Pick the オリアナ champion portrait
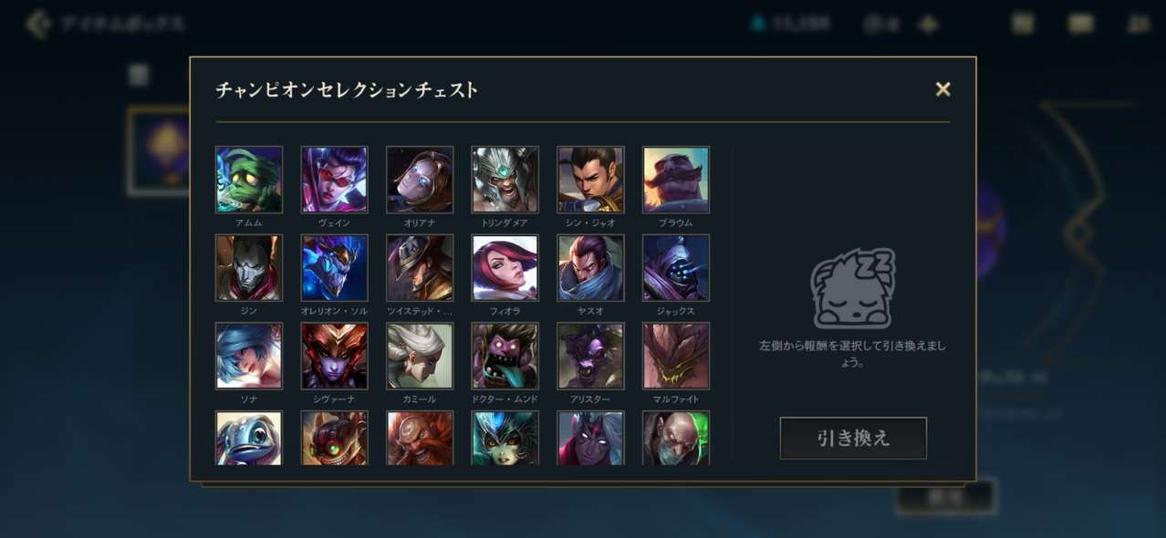The image size is (1166, 538). 420,180
